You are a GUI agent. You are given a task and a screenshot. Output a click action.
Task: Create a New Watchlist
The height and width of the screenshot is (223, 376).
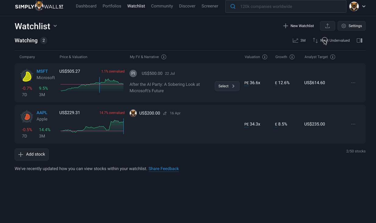click(298, 26)
